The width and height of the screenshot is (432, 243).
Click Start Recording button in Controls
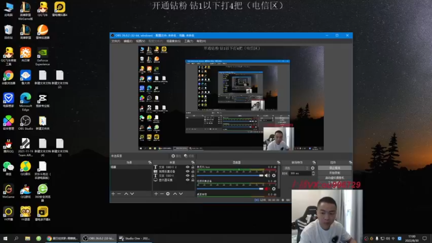(334, 173)
